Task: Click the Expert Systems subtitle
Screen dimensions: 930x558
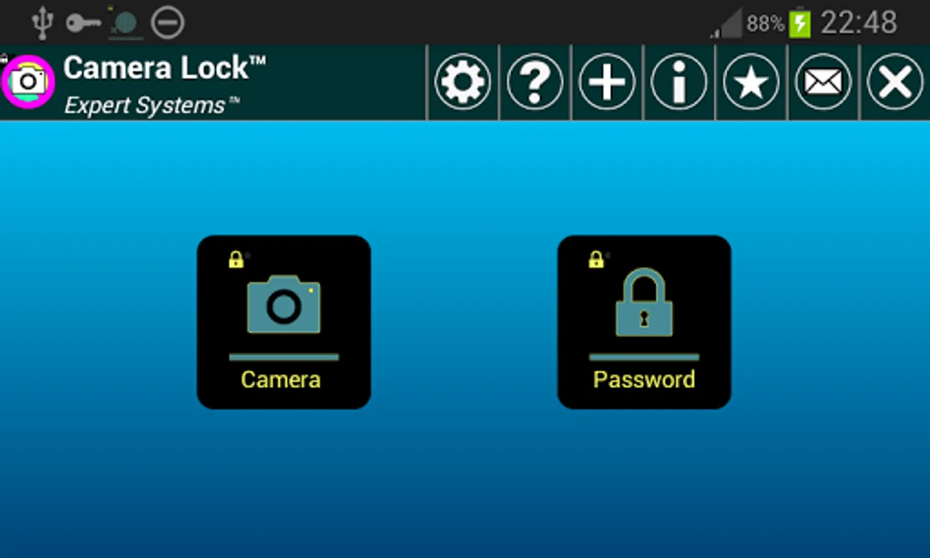Action: pos(152,105)
